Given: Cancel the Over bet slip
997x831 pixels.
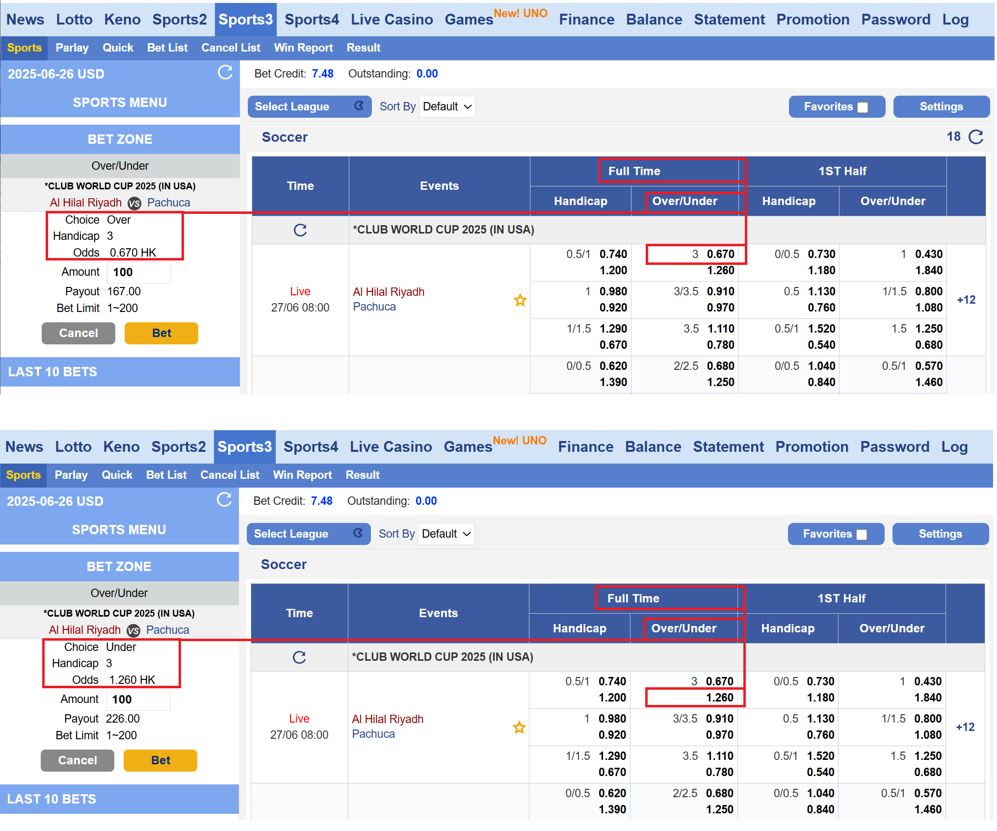Looking at the screenshot, I should click(x=79, y=333).
